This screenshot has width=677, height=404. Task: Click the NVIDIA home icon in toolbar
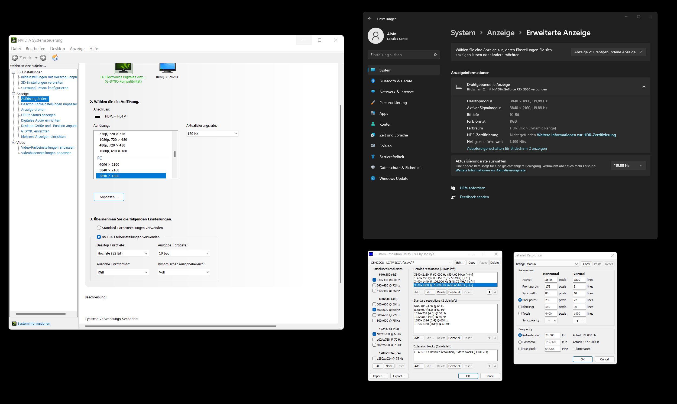55,57
